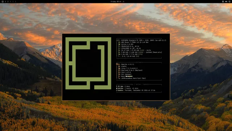Switch to workspace 3
Image resolution: width=232 pixels, height=131 pixels.
[11, 1]
